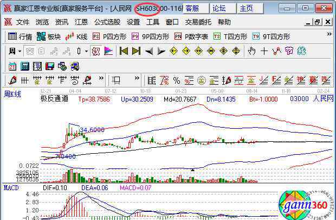Screen dimensions: 336x220
Task: Open the 文件 menu
Action: click(23, 22)
